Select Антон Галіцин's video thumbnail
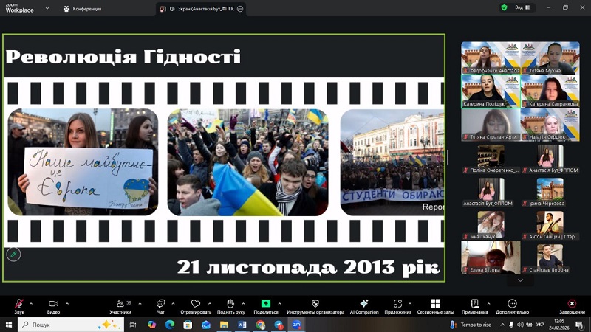Screen dimensions: 591x332 (550, 224)
